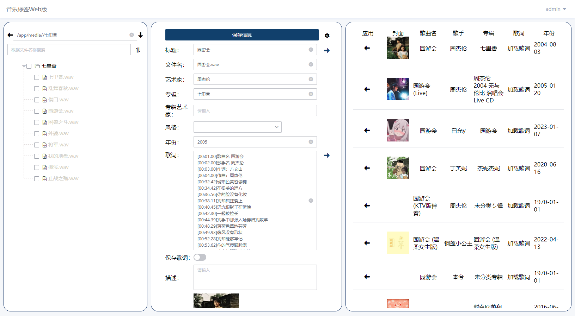The height and width of the screenshot is (316, 575).
Task: Click the 白允y cover thumbnail
Action: 398,130
